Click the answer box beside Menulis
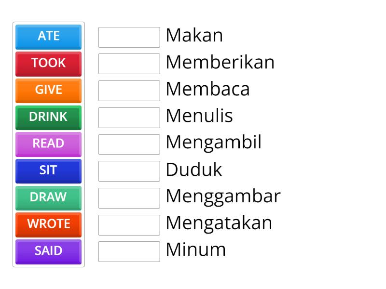 click(x=129, y=118)
